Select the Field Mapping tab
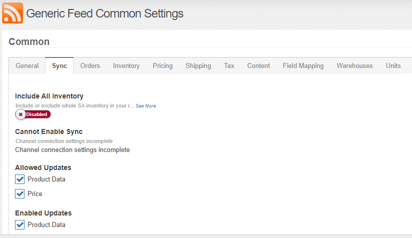The width and height of the screenshot is (412, 238). click(x=303, y=65)
